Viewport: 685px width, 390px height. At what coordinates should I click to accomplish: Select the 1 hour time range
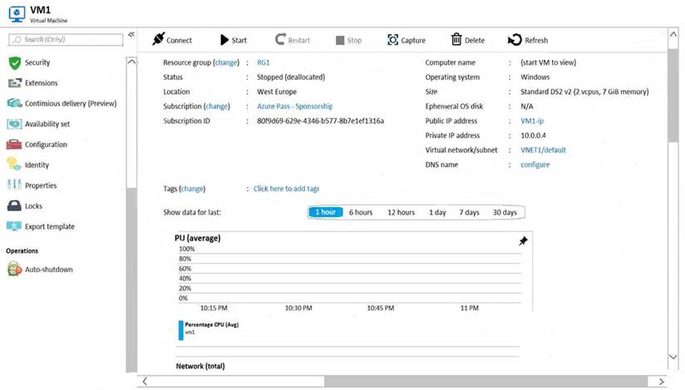tap(325, 212)
